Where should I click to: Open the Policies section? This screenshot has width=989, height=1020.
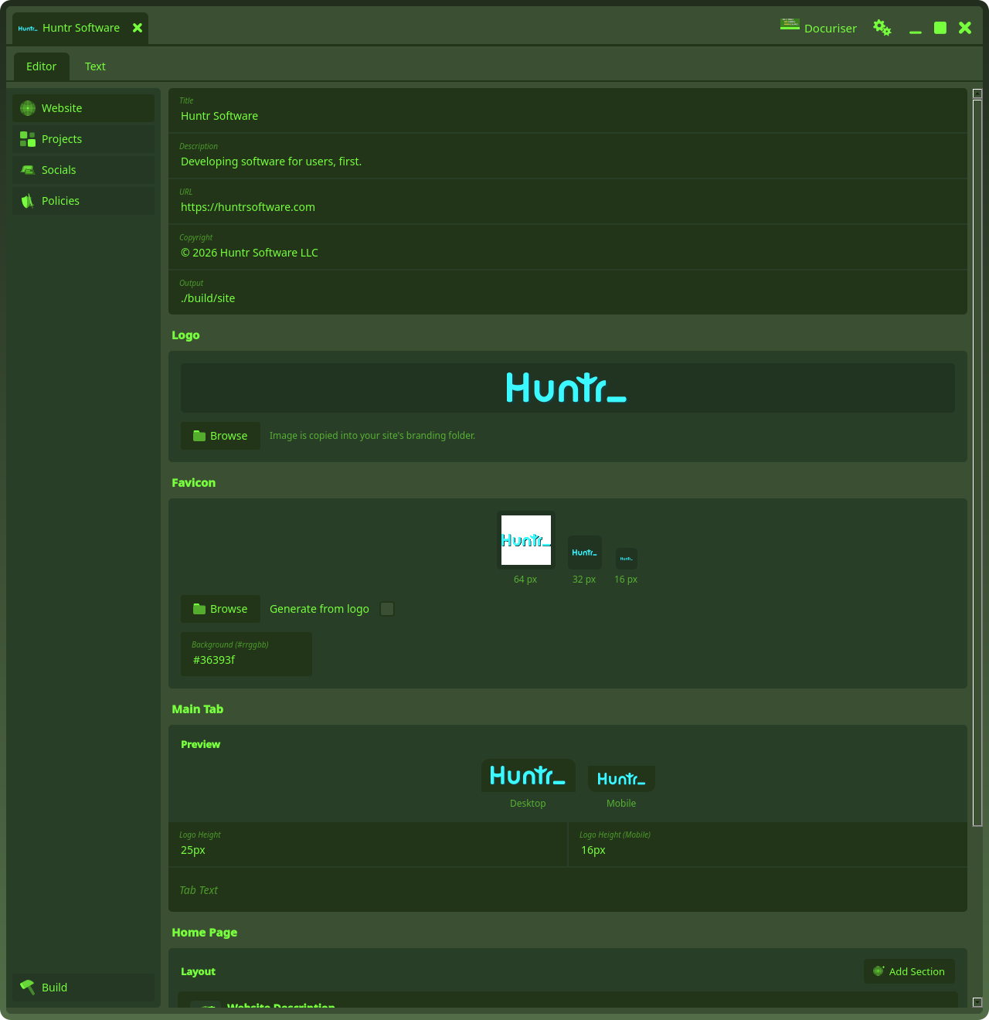pos(83,201)
